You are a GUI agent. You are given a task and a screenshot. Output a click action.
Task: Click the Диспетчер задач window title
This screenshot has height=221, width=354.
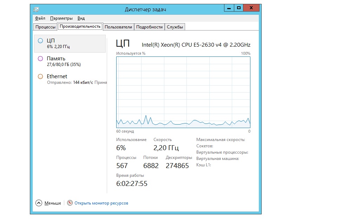point(146,9)
